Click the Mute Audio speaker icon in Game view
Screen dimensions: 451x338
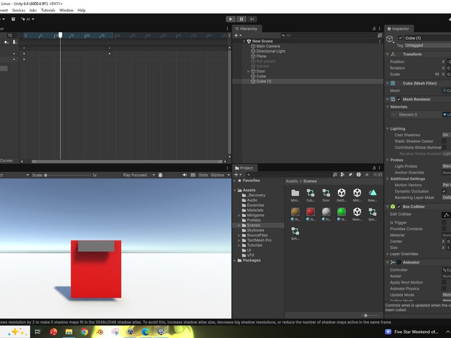(x=185, y=175)
